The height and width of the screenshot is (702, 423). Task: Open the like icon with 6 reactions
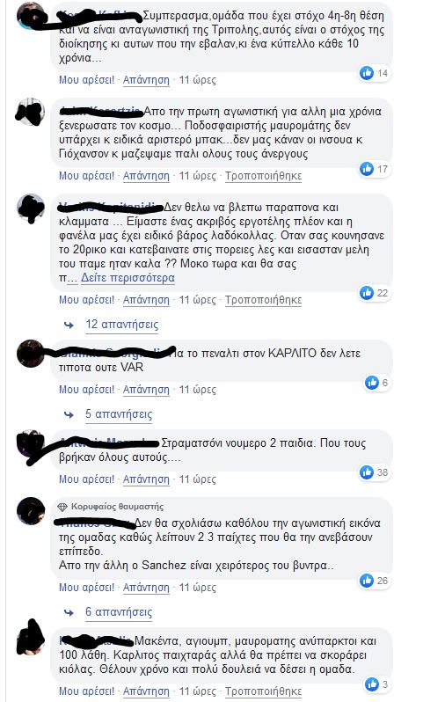click(372, 383)
